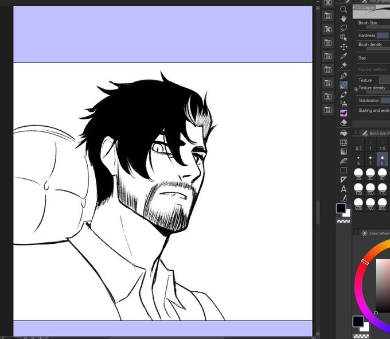Select the Lasso selection tool
The width and height of the screenshot is (390, 339).
(344, 28)
